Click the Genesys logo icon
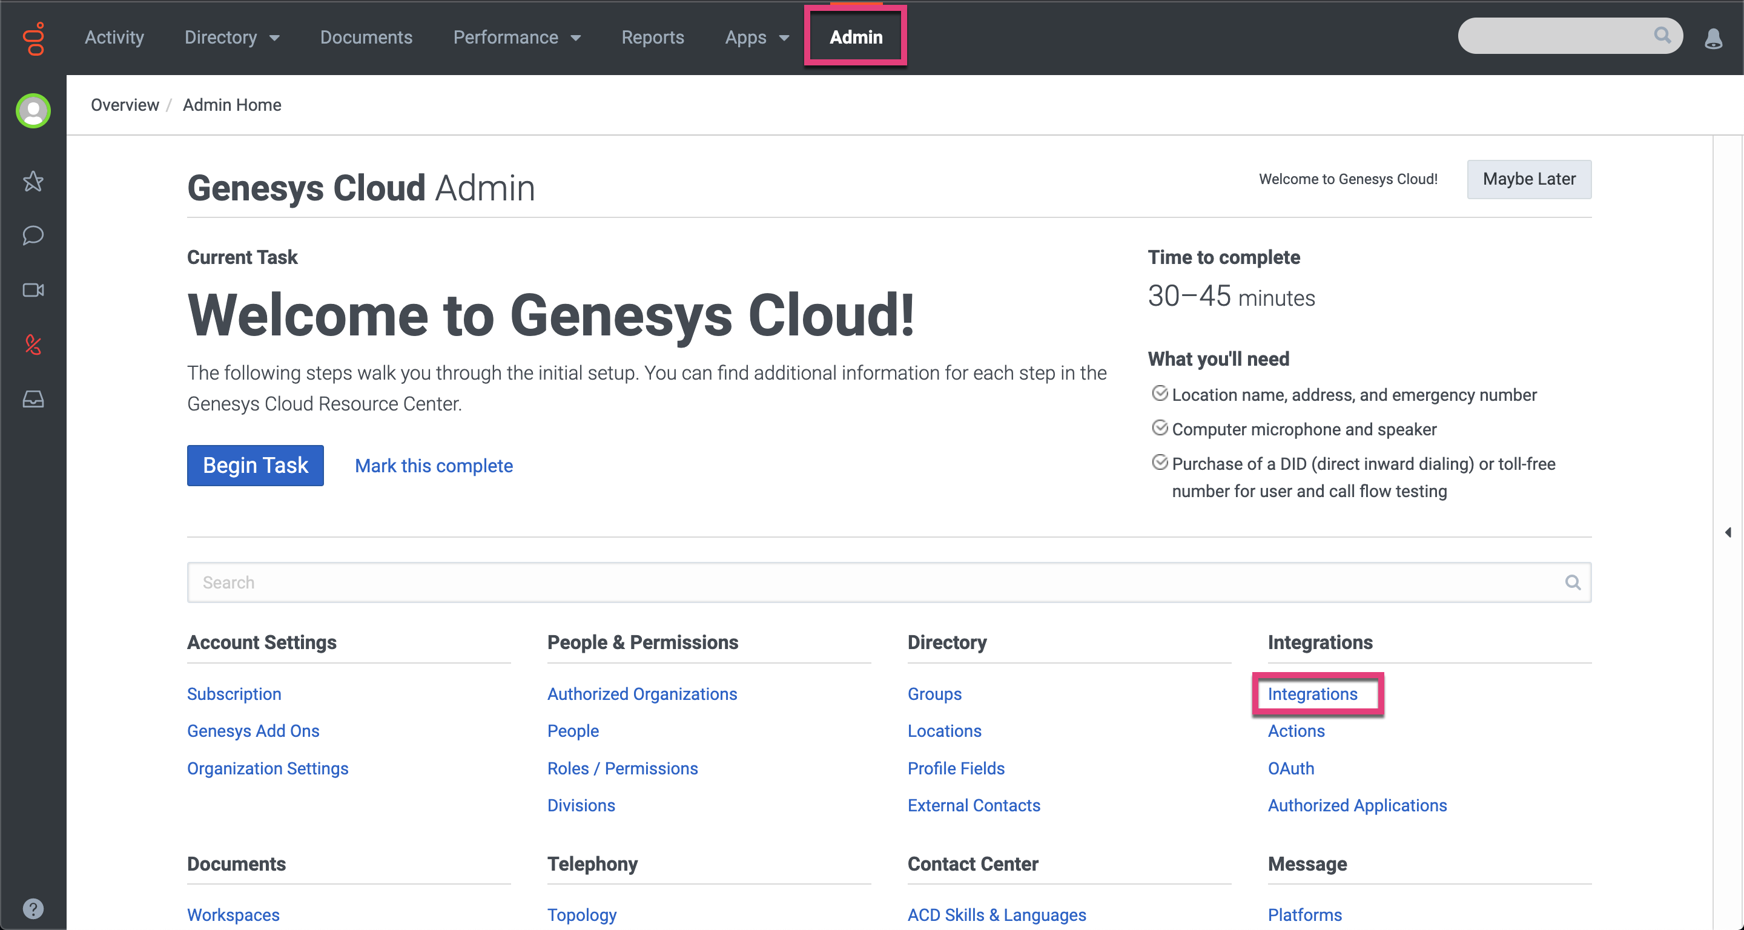This screenshot has width=1744, height=930. point(33,38)
